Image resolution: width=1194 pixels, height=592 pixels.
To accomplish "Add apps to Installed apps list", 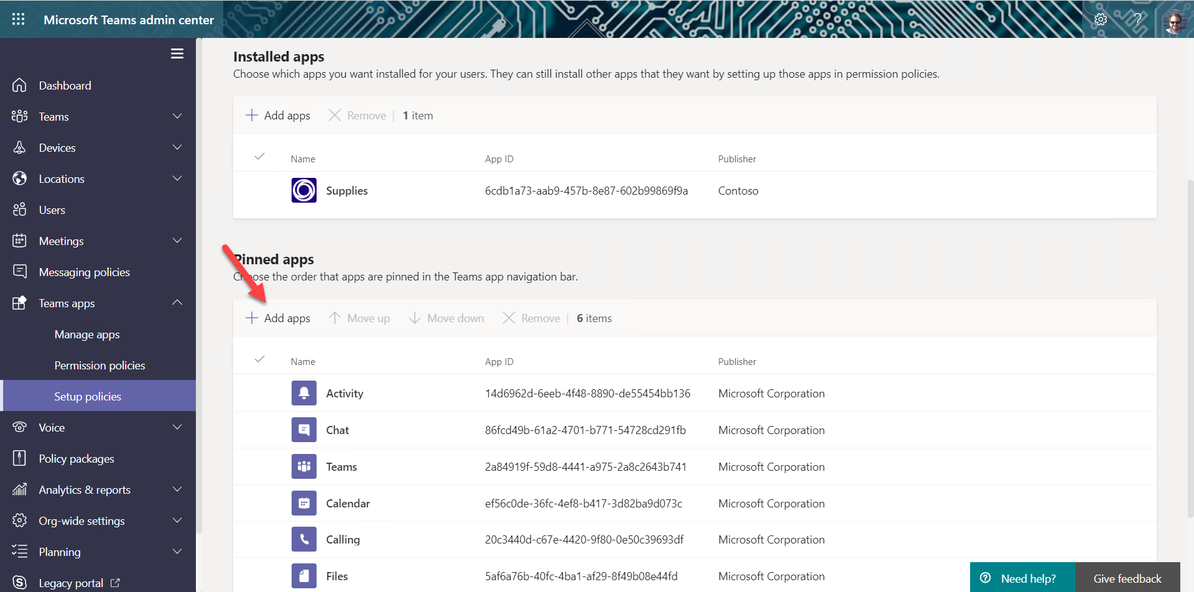I will (x=278, y=116).
